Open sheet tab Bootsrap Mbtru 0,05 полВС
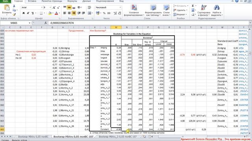252x141 pixels. coord(33,137)
